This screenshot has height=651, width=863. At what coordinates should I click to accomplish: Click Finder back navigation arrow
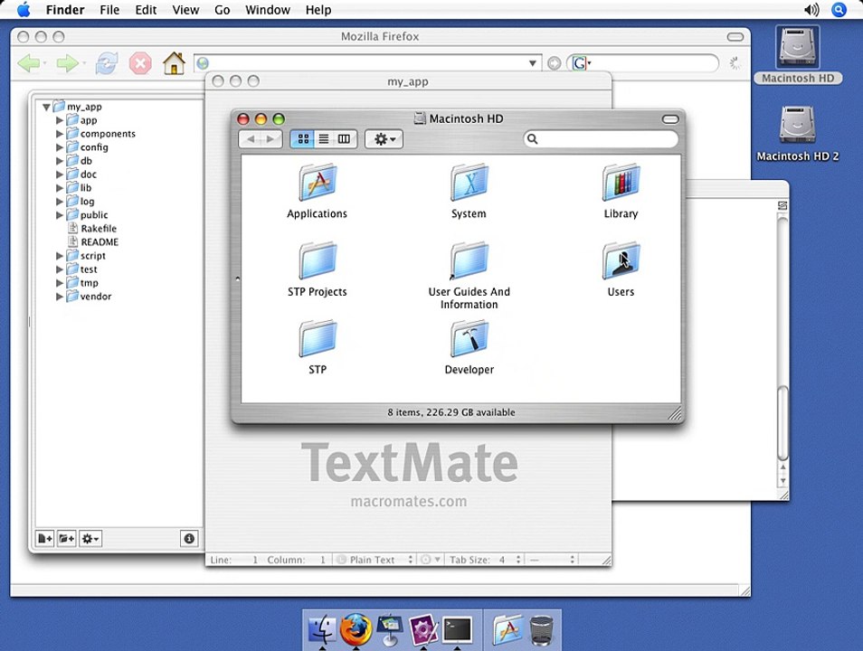[251, 139]
